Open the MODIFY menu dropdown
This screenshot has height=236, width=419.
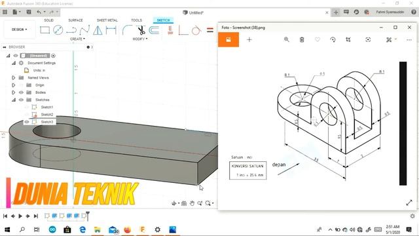140,39
